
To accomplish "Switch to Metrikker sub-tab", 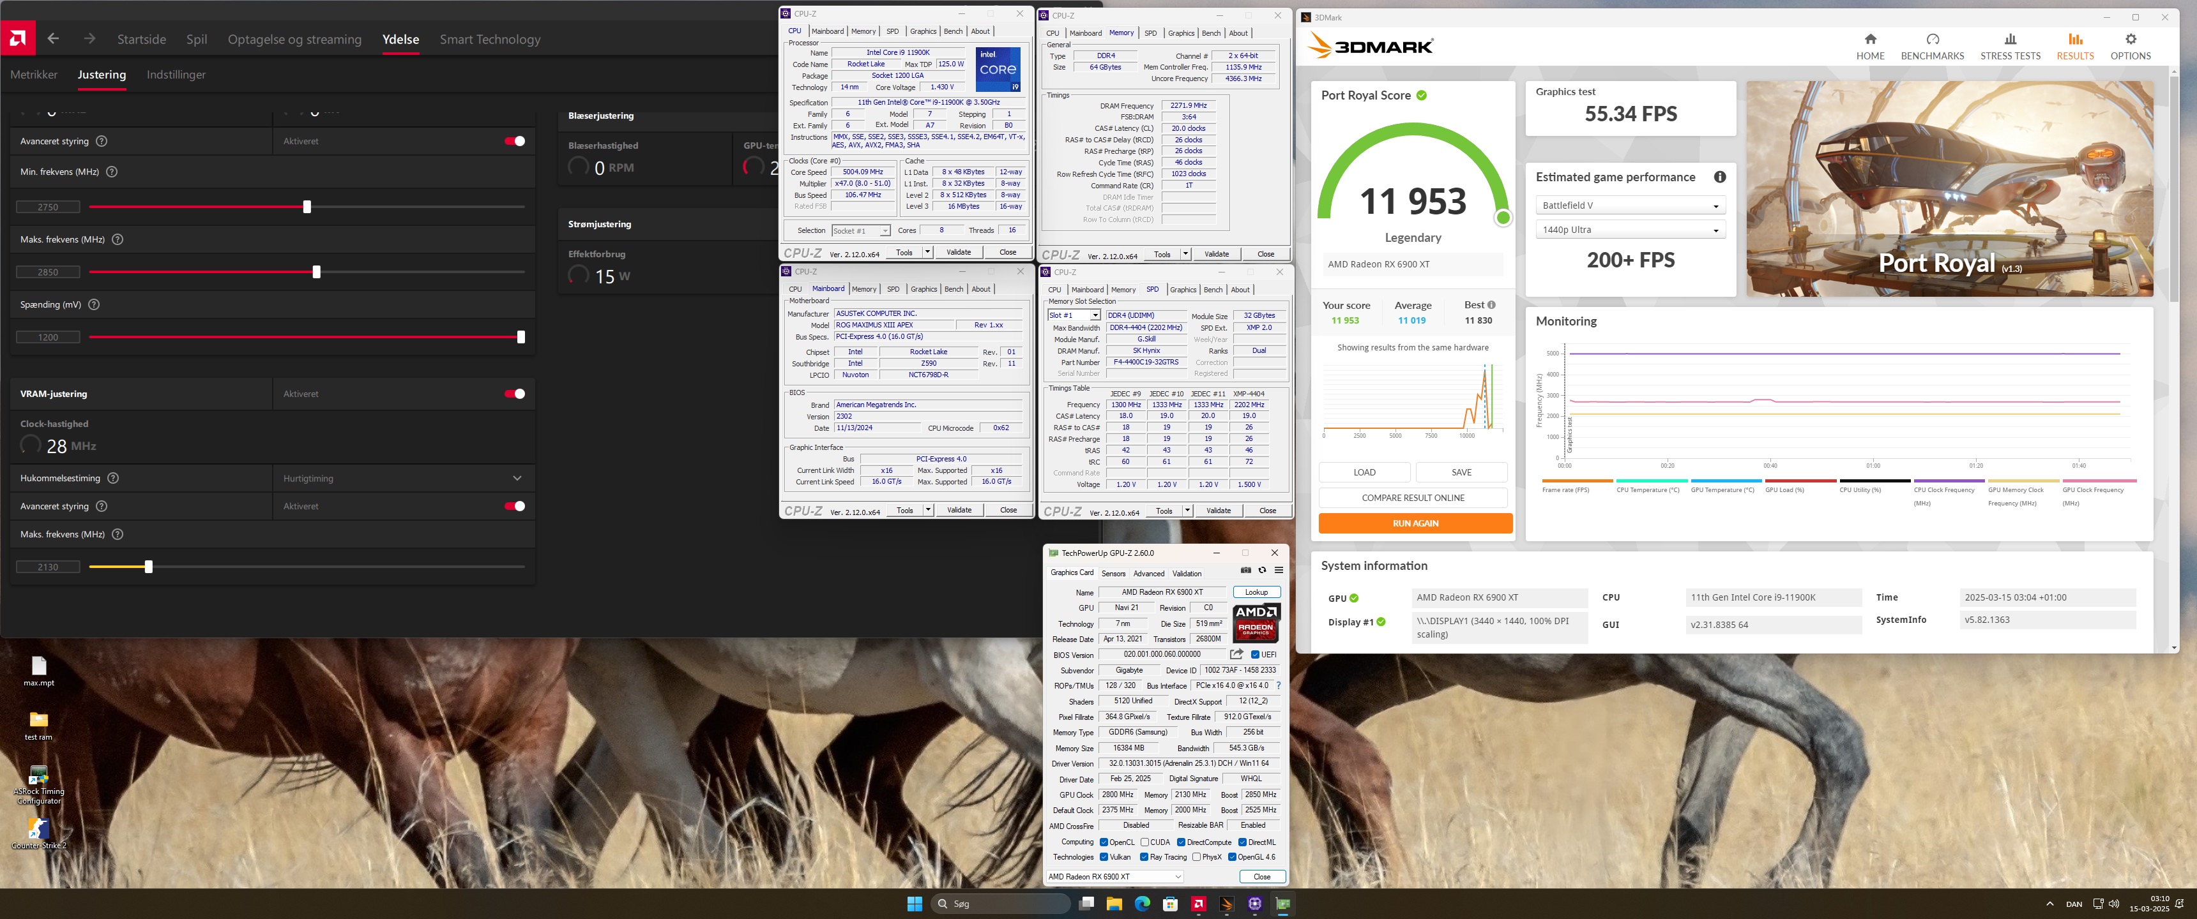I will (x=34, y=74).
